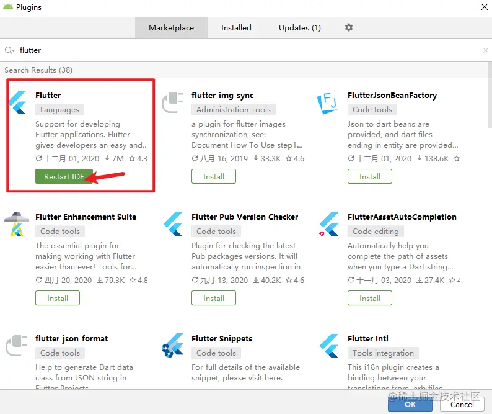Click the Tools integration tag
The width and height of the screenshot is (492, 414).
(383, 353)
